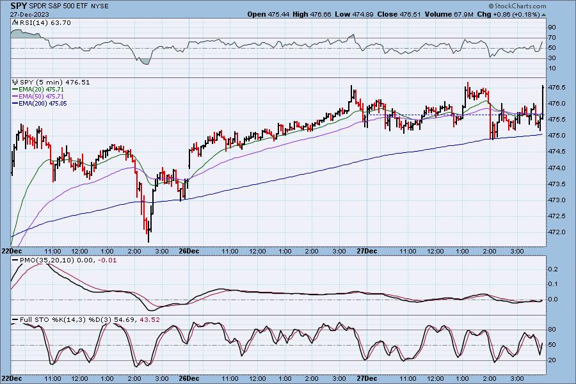This screenshot has height=384, width=576.
Task: Click the 476.5 price axis label
Action: 557,88
